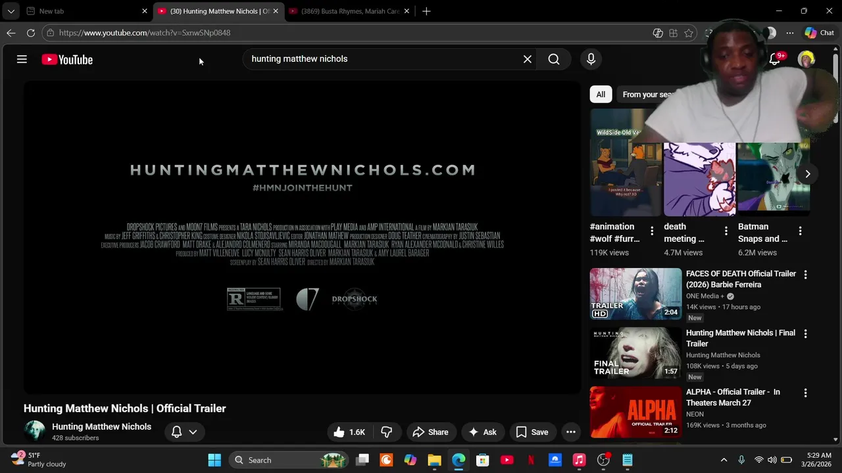Viewport: 842px width, 473px height.
Task: Click the Edge split screen icon
Action: tap(658, 33)
